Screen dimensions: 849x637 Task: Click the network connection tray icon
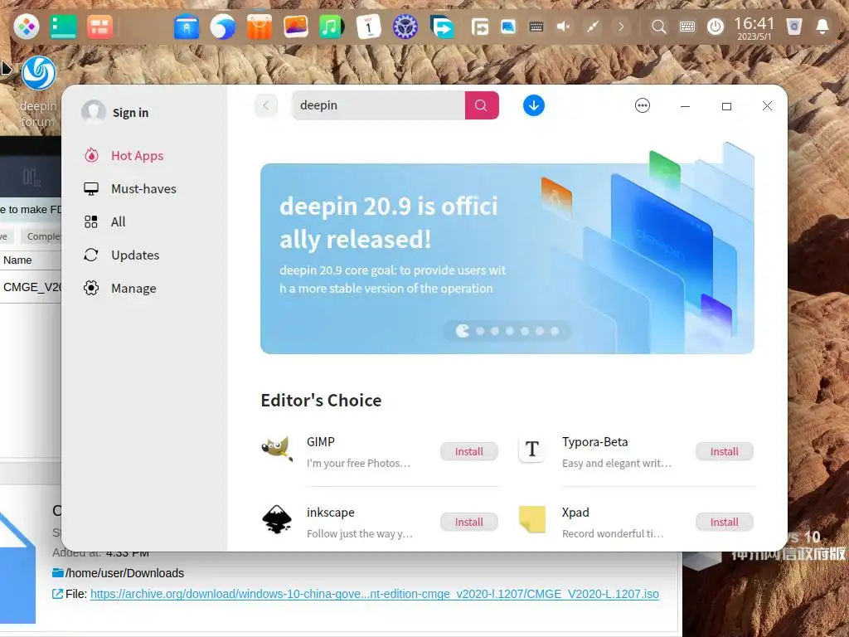[x=592, y=26]
